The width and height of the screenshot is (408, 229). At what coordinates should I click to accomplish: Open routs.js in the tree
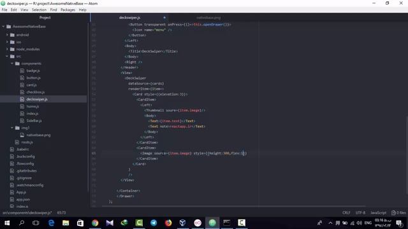pos(27,142)
